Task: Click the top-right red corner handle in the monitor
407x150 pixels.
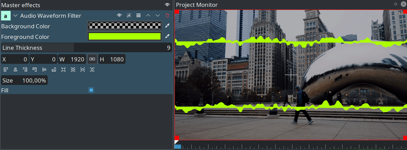Action: click(405, 12)
